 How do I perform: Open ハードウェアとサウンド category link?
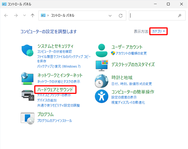[x=55, y=90]
